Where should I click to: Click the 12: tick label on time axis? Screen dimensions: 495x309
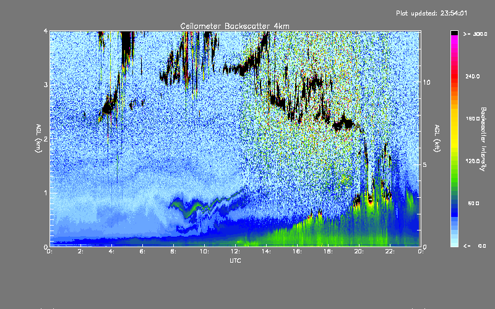[x=235, y=252]
